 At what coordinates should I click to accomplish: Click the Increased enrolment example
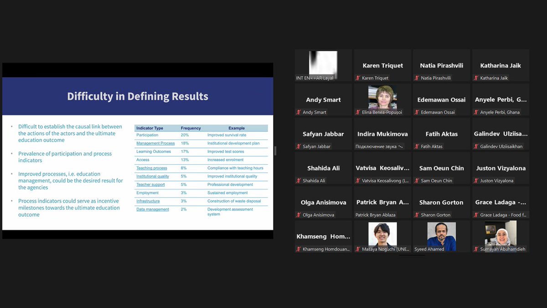(x=225, y=160)
